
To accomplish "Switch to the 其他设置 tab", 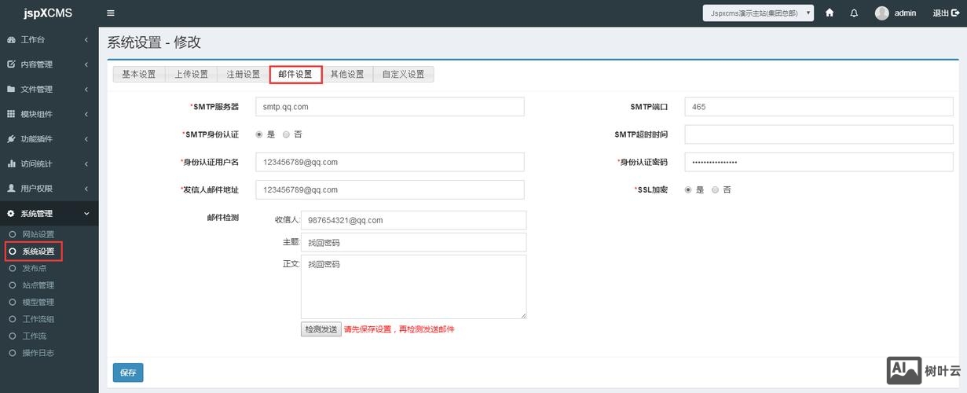I will pos(347,74).
